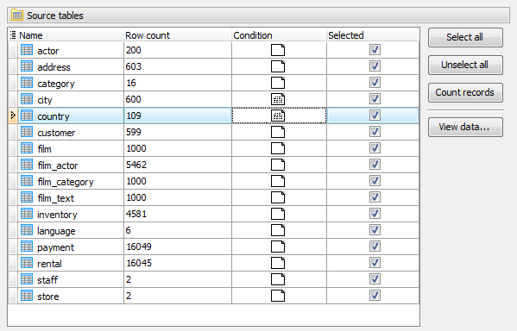The height and width of the screenshot is (331, 517).
Task: Uncheck the Selected box for staff
Action: click(375, 279)
